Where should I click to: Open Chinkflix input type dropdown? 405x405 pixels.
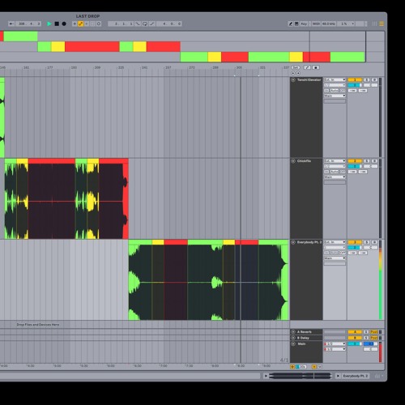coord(335,161)
